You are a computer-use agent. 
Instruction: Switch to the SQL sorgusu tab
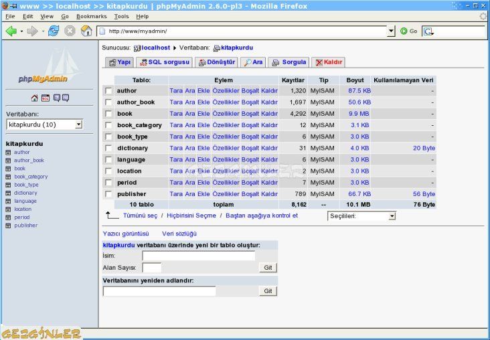pyautogui.click(x=165, y=62)
